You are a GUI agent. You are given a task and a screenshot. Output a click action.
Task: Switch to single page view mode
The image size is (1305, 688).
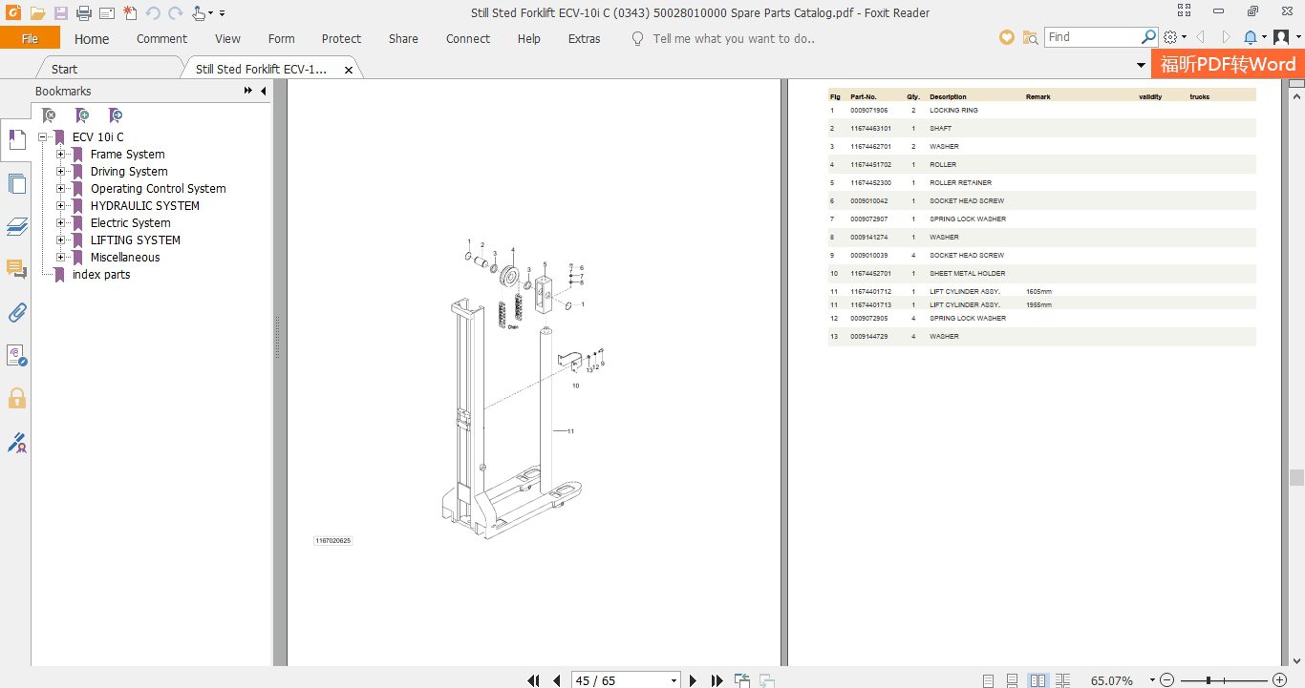[x=988, y=680]
